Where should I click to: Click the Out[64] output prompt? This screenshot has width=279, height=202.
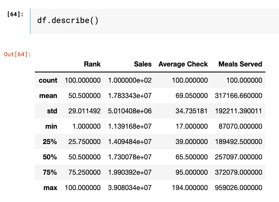coord(17,54)
